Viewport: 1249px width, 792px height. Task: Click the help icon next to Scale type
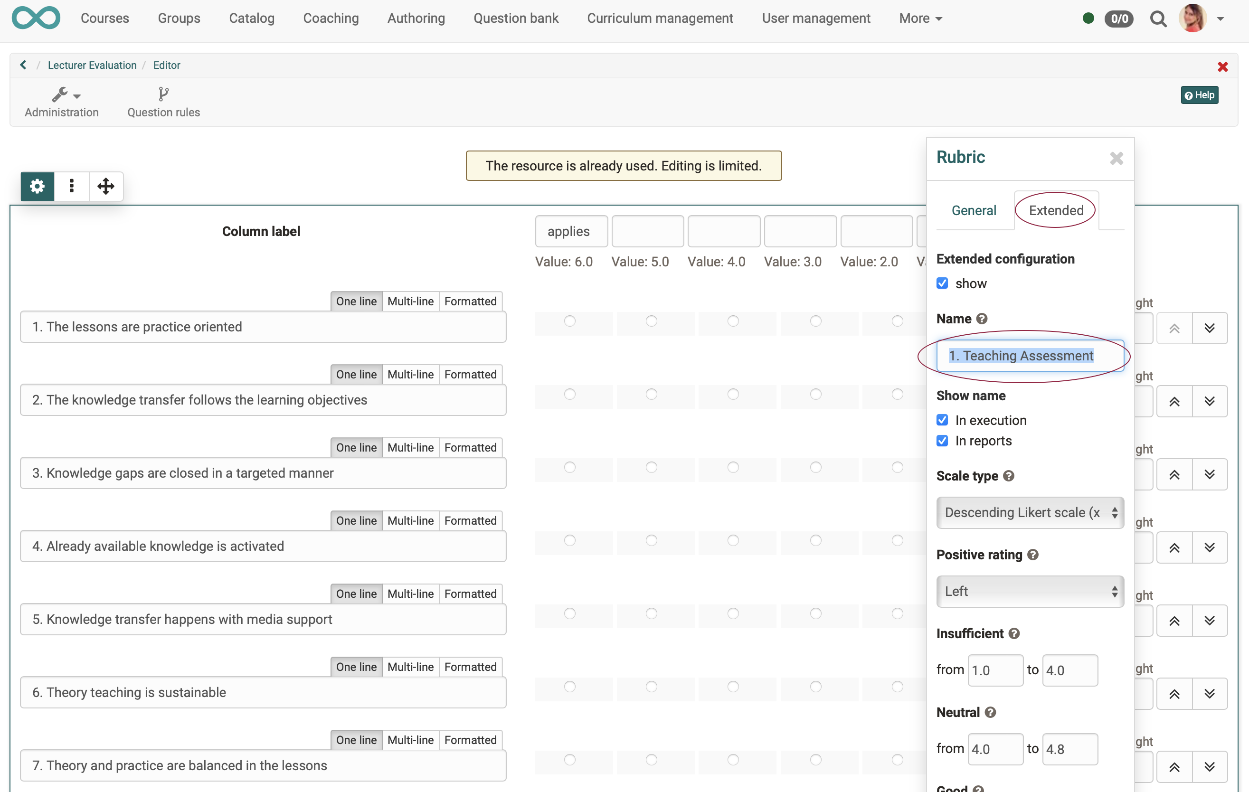[x=1009, y=476]
